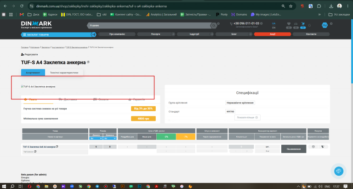Open the compare scales icon in header
Image resolution: width=353 pixels, height=189 pixels.
296,23
